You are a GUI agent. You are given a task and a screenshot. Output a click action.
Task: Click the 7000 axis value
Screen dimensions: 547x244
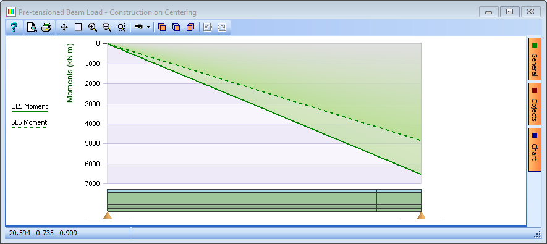[x=93, y=183]
